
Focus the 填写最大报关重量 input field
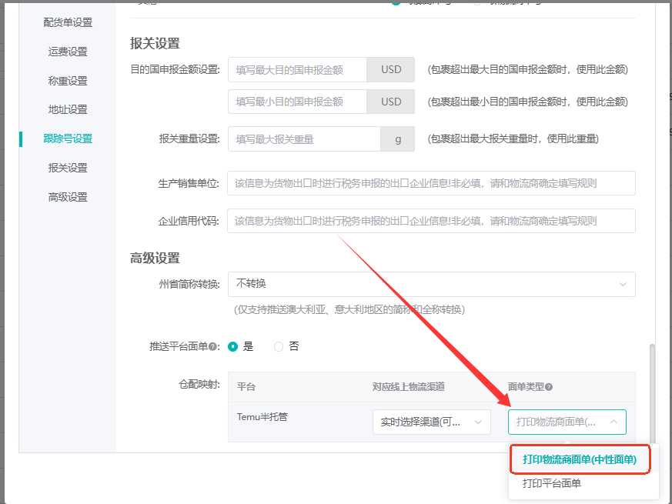(x=304, y=139)
